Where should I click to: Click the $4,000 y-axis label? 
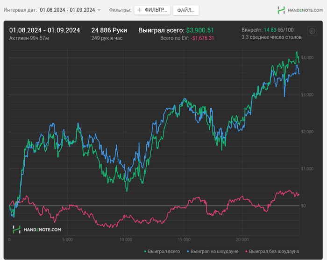(x=307, y=57)
